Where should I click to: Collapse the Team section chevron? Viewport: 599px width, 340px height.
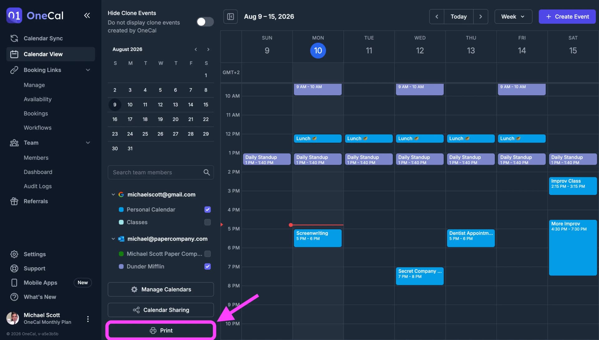(88, 143)
